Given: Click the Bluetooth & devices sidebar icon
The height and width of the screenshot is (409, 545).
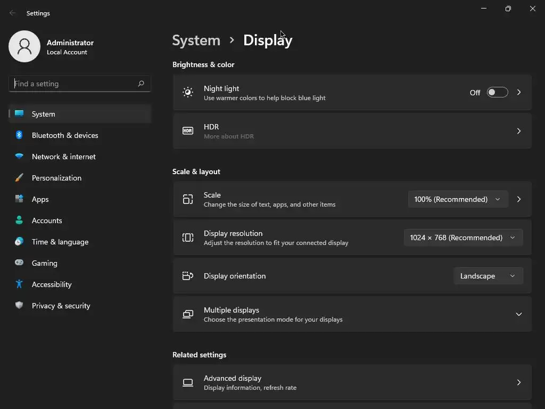Looking at the screenshot, I should pos(19,135).
